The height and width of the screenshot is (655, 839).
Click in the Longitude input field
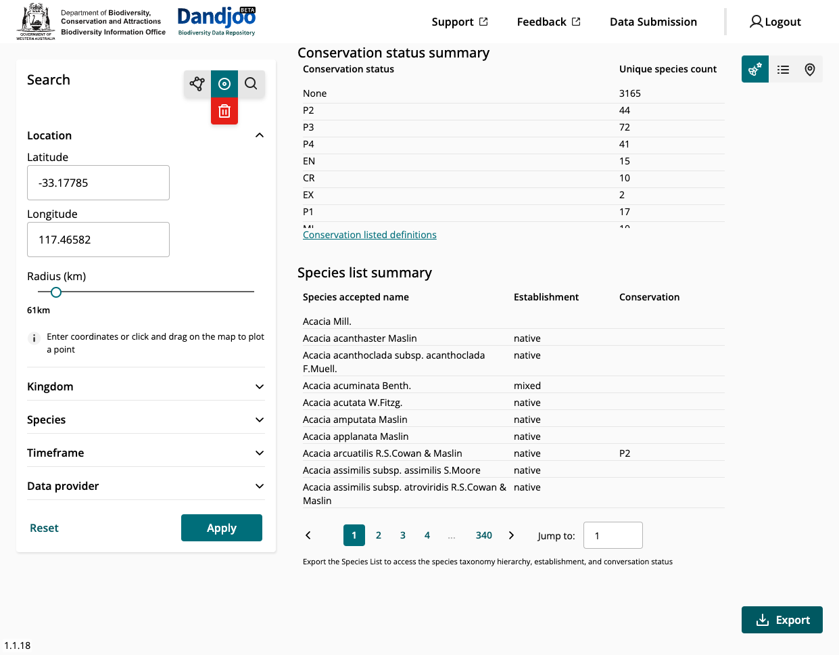pos(98,240)
